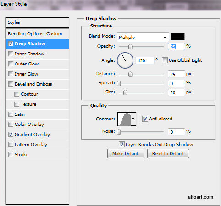Enable the Stroke checkbox
This screenshot has height=206, width=221.
(11, 155)
